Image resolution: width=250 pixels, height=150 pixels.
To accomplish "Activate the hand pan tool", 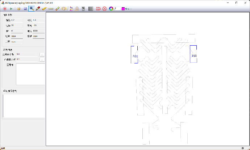I will (x=64, y=8).
